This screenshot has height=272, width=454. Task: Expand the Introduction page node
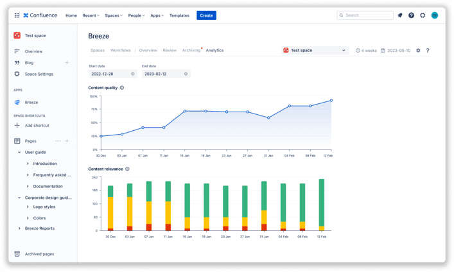click(x=28, y=164)
